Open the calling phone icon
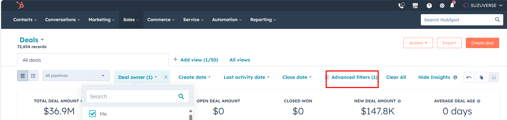 (401, 5)
